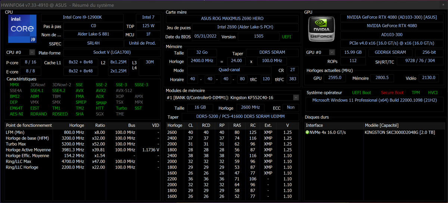Image resolution: width=448 pixels, height=203 pixels.
Task: Select the KINGSTON SKC3000D2048G drive entry
Action: click(399, 132)
